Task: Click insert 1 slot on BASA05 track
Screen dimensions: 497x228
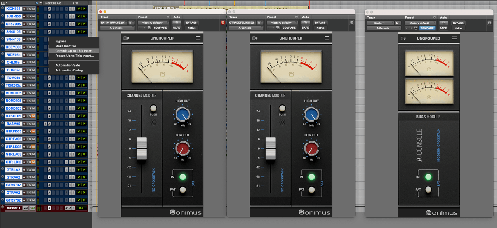Action: [45, 124]
